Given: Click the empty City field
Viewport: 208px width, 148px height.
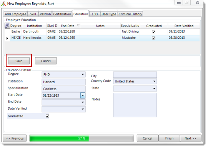Looking at the screenshot, I should point(135,75).
